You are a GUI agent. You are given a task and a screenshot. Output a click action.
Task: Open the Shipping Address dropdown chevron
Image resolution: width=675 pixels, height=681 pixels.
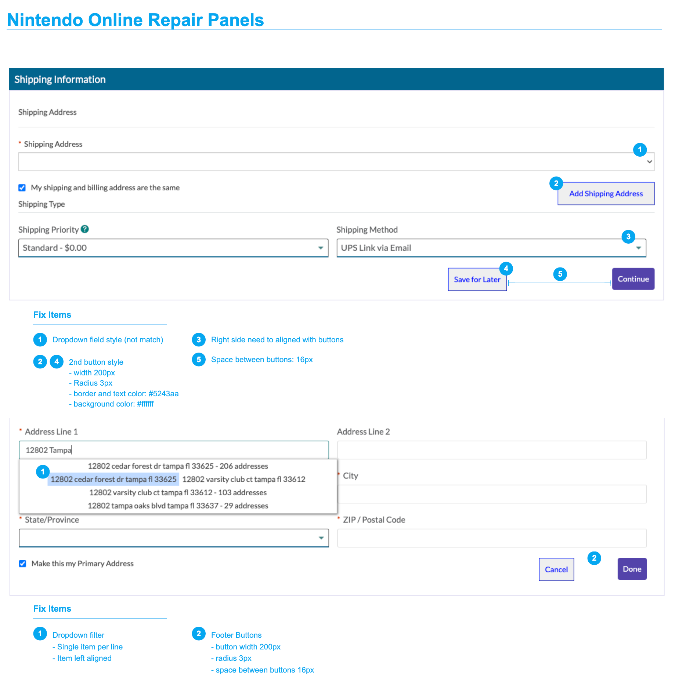click(649, 162)
